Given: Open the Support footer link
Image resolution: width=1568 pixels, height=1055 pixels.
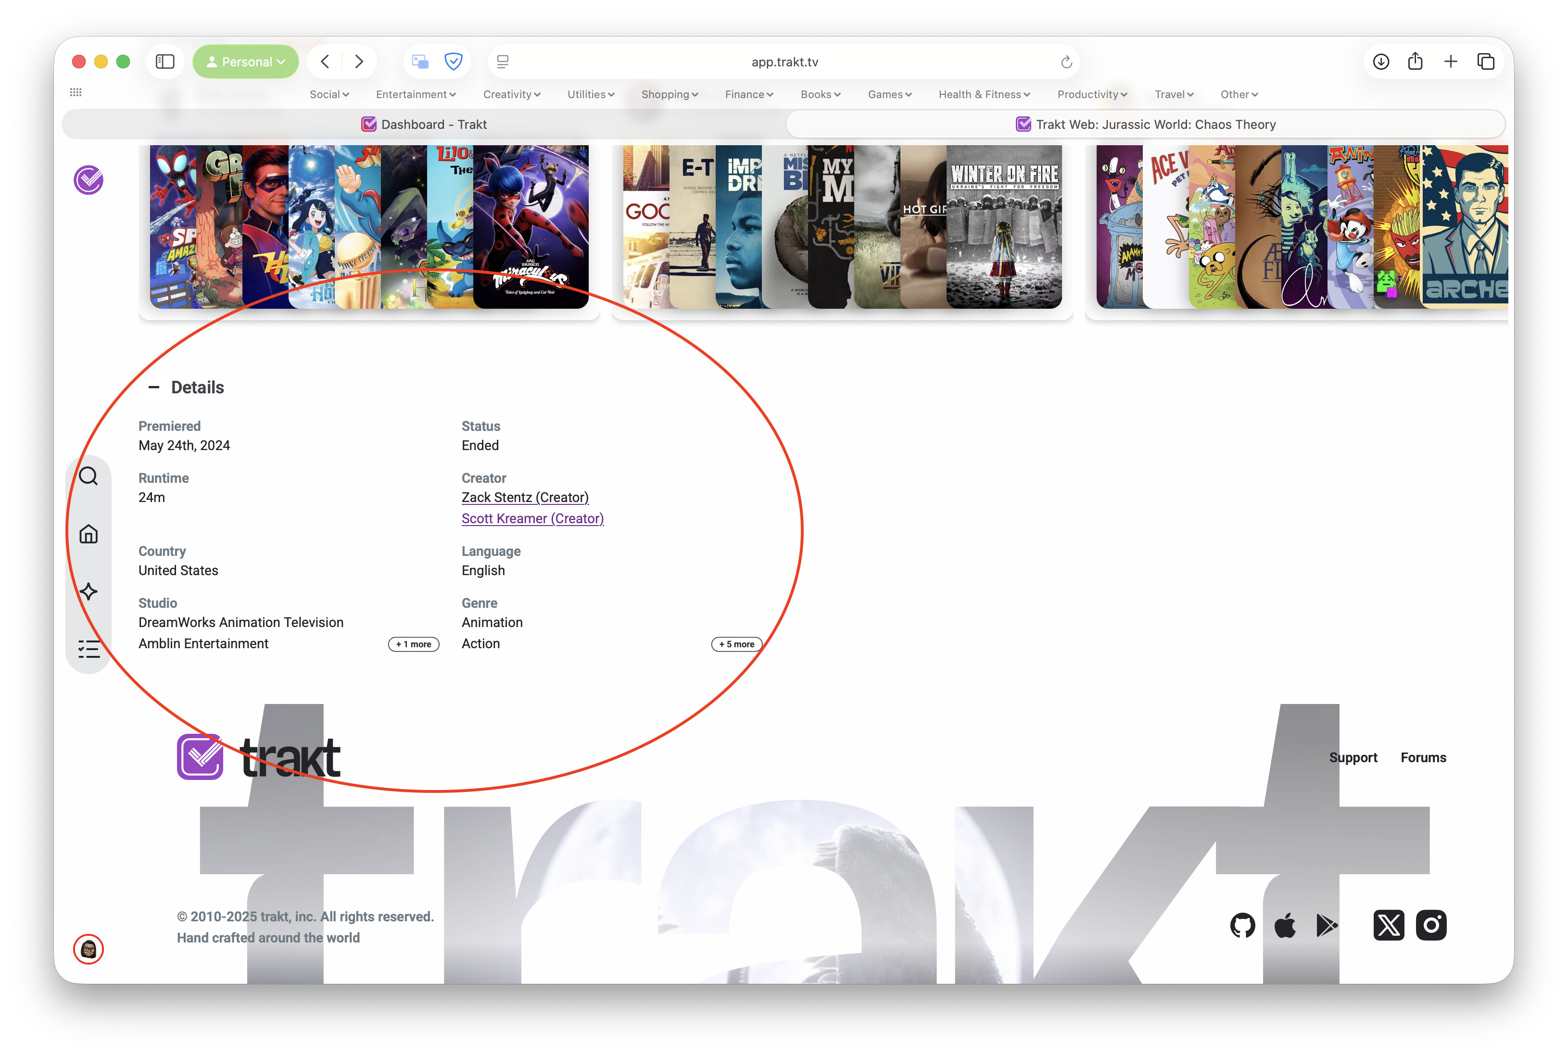Looking at the screenshot, I should point(1353,757).
